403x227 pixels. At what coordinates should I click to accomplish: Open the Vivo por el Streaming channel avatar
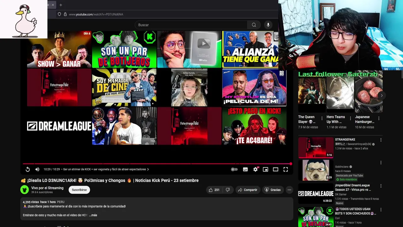pos(25,189)
